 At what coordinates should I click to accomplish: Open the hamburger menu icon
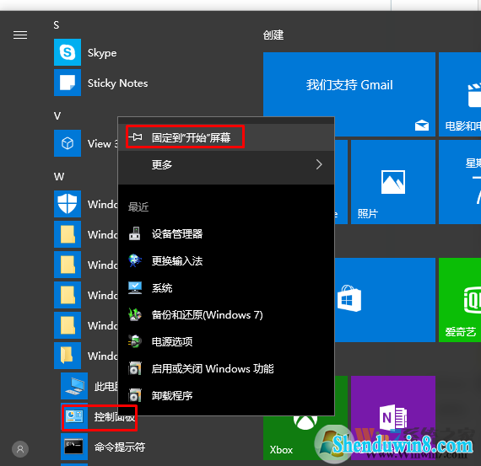20,35
